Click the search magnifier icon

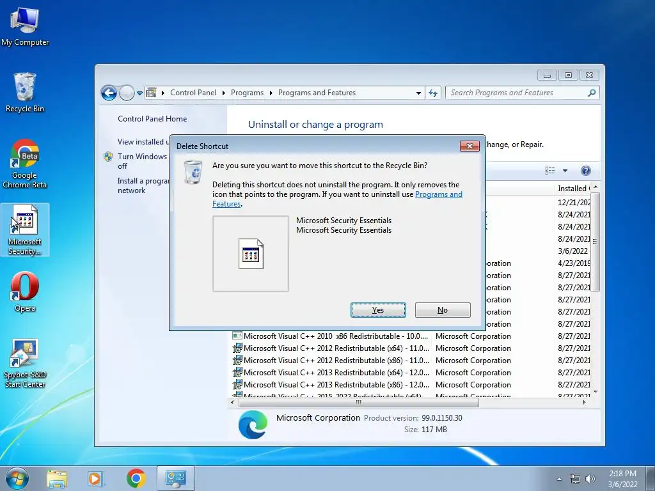592,93
